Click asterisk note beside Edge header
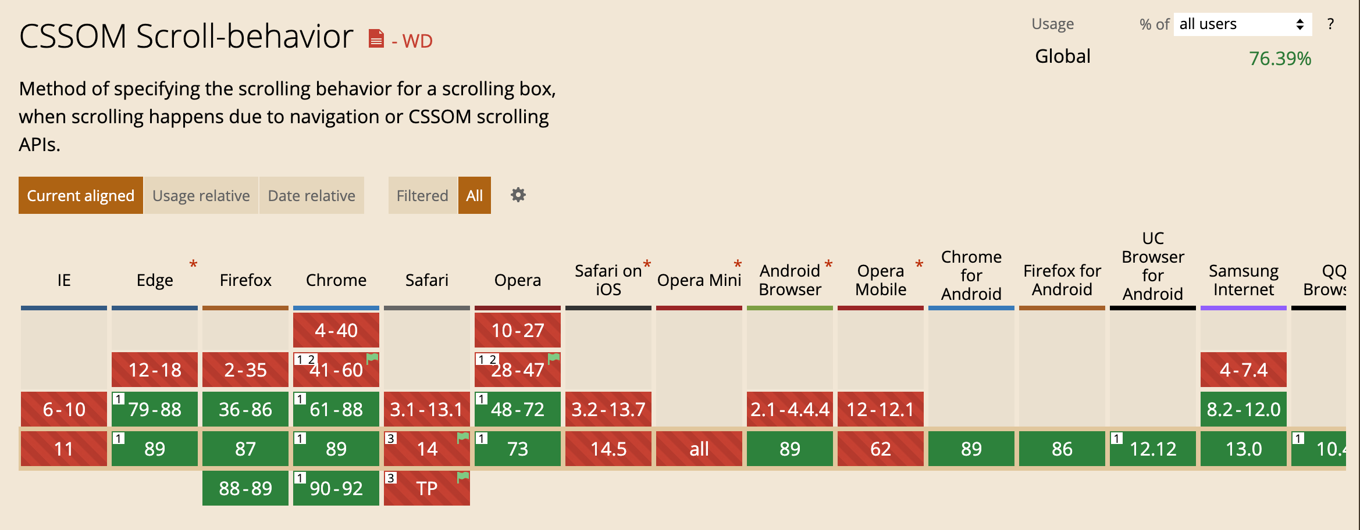Viewport: 1360px width, 530px height. point(193,264)
